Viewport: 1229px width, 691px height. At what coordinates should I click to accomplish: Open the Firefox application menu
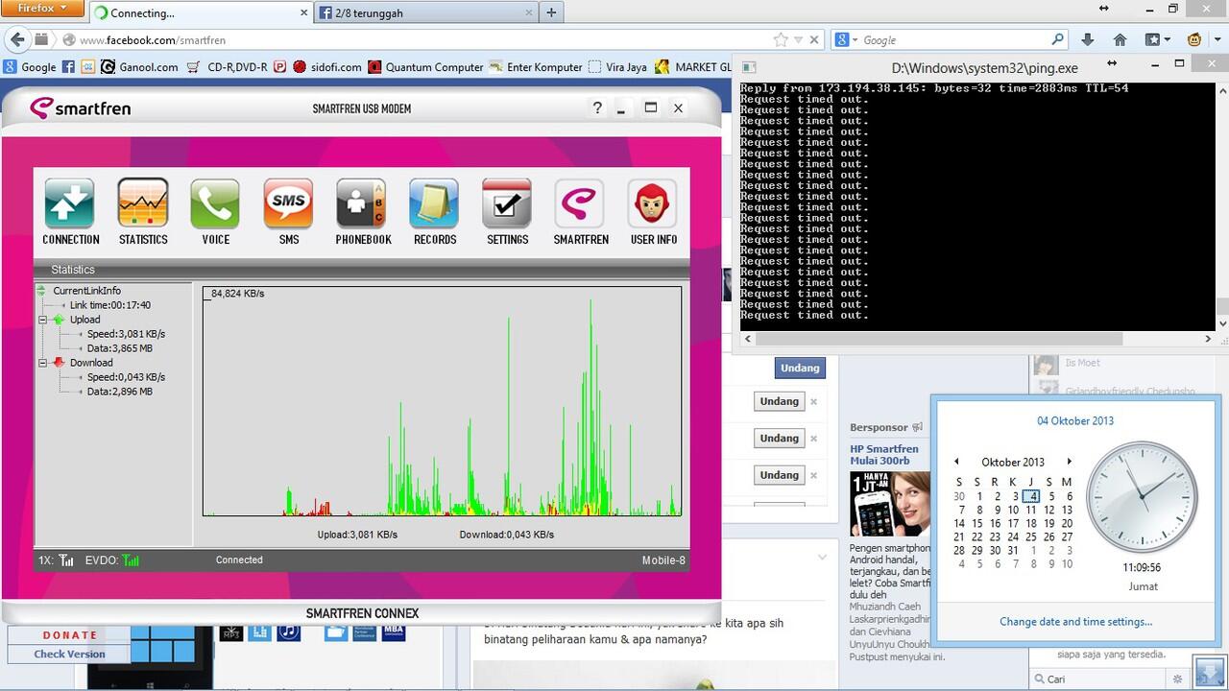click(x=42, y=8)
